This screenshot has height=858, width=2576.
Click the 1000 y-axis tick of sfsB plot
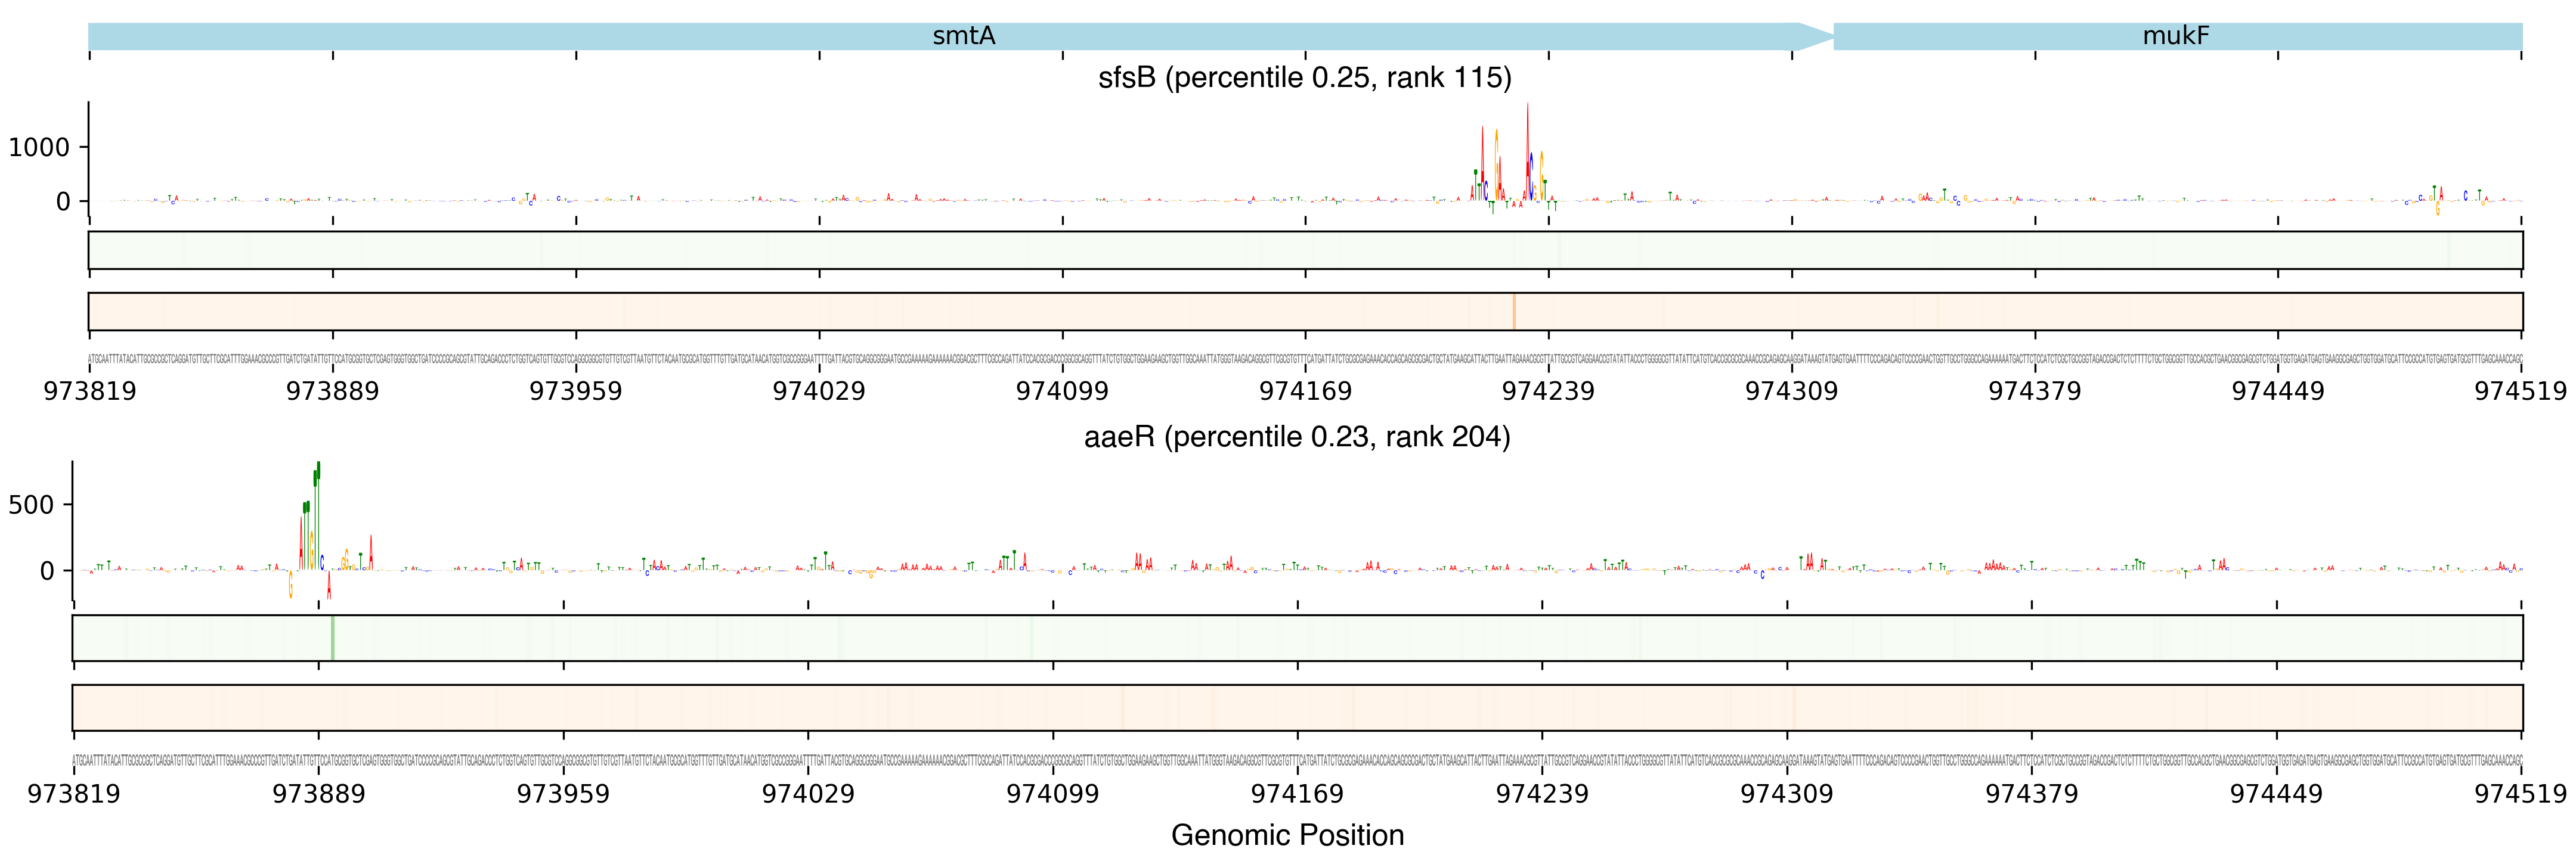coord(39,148)
